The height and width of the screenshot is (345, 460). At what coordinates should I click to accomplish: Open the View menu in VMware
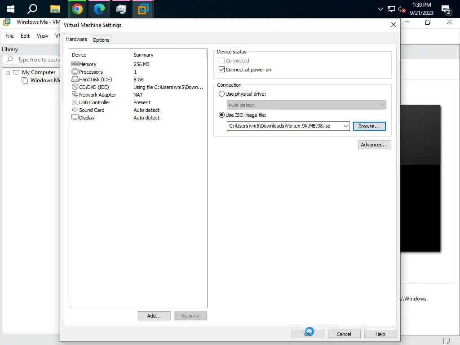click(42, 36)
